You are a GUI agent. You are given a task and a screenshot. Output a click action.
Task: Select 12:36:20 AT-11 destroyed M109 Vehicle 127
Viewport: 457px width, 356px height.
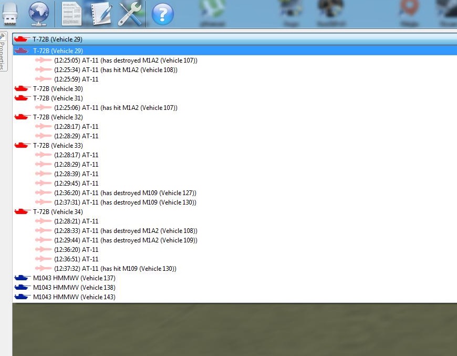click(x=126, y=193)
